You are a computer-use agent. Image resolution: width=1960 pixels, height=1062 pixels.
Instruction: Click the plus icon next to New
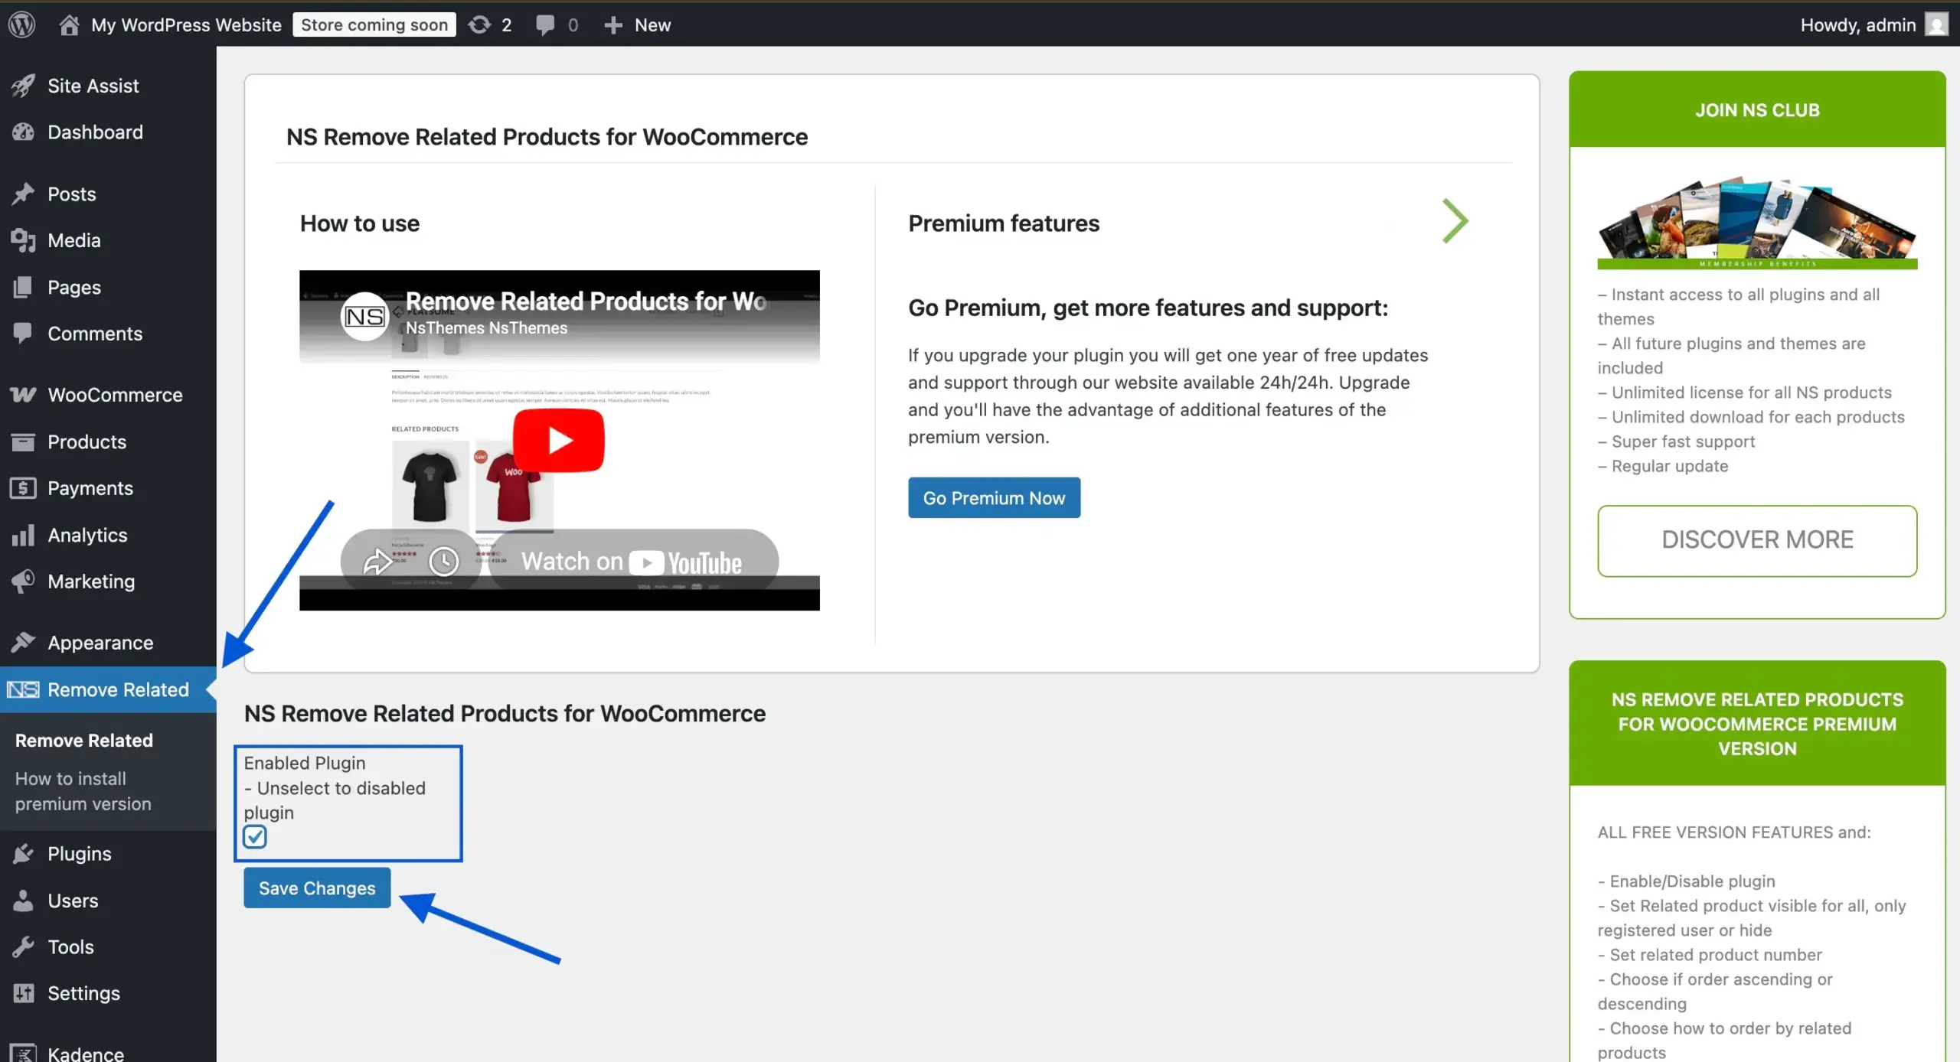[x=612, y=25]
